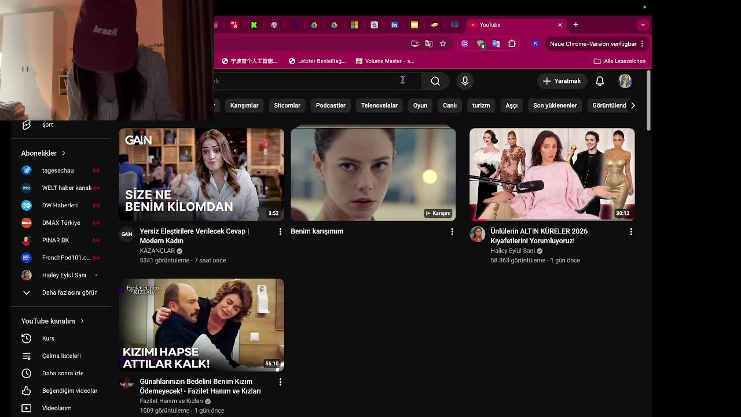Open the YouTube account avatar menu
The width and height of the screenshot is (741, 417).
625,81
